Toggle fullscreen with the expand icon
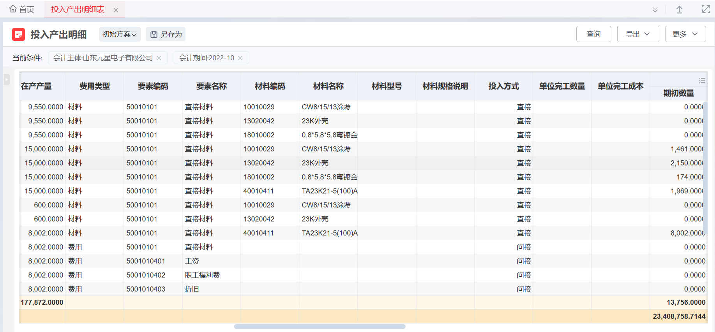The height and width of the screenshot is (332, 715). [x=706, y=9]
